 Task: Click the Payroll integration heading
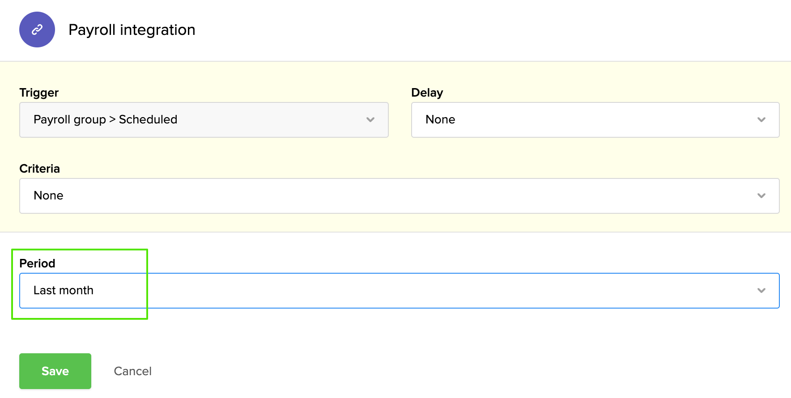pyautogui.click(x=132, y=30)
